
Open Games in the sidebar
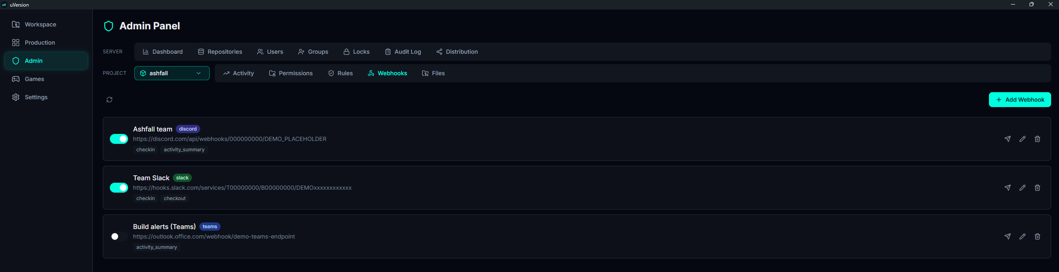(46, 79)
